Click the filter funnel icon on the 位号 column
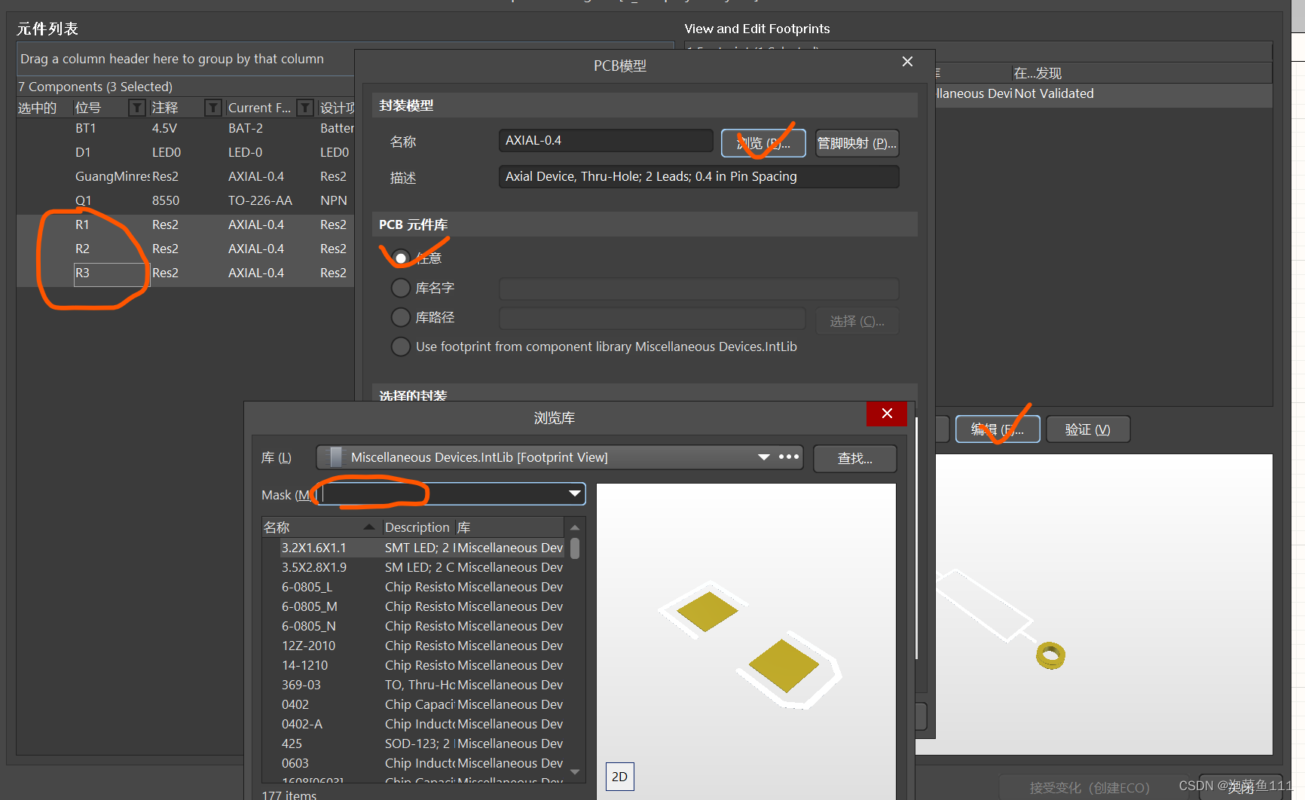 click(x=136, y=108)
